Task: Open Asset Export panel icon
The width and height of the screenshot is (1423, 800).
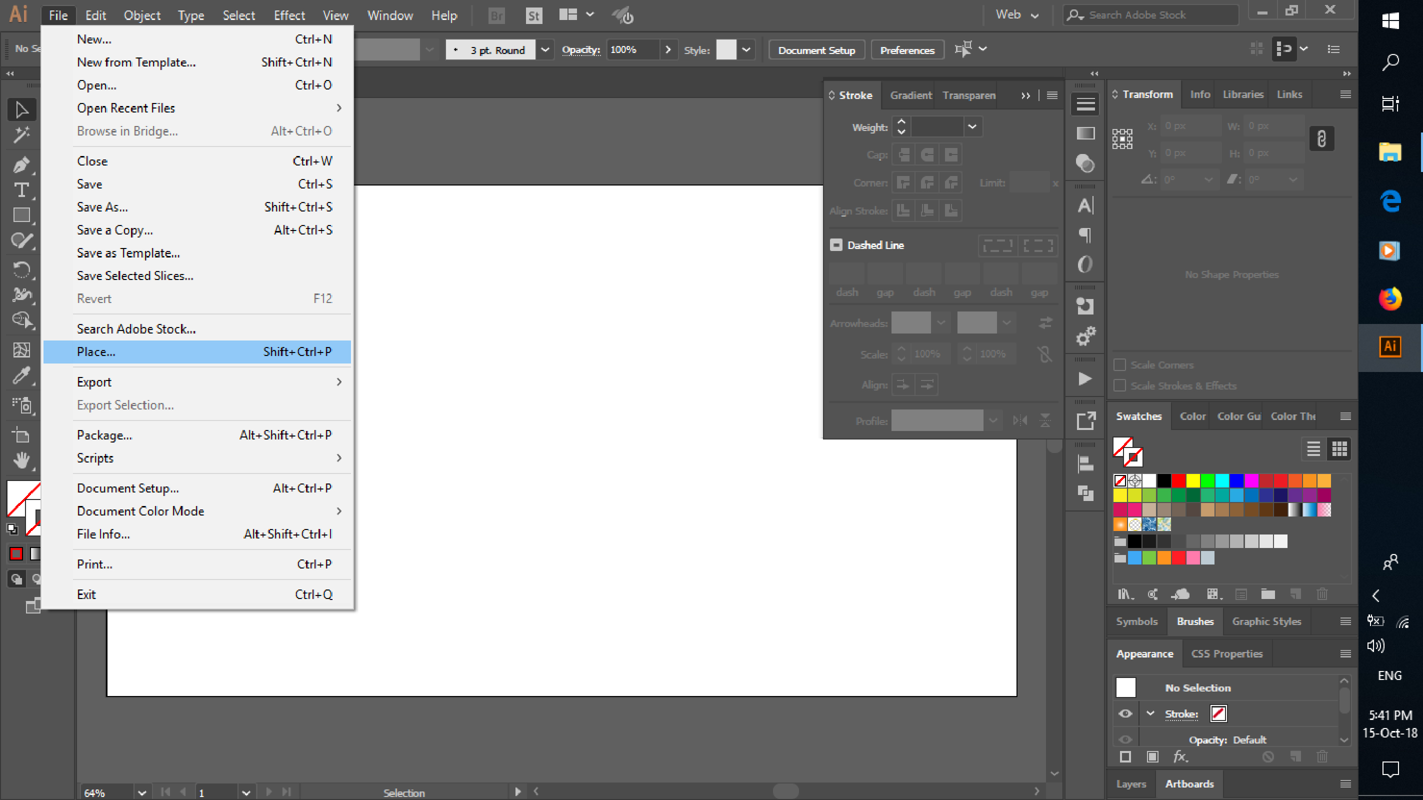Action: [1085, 421]
